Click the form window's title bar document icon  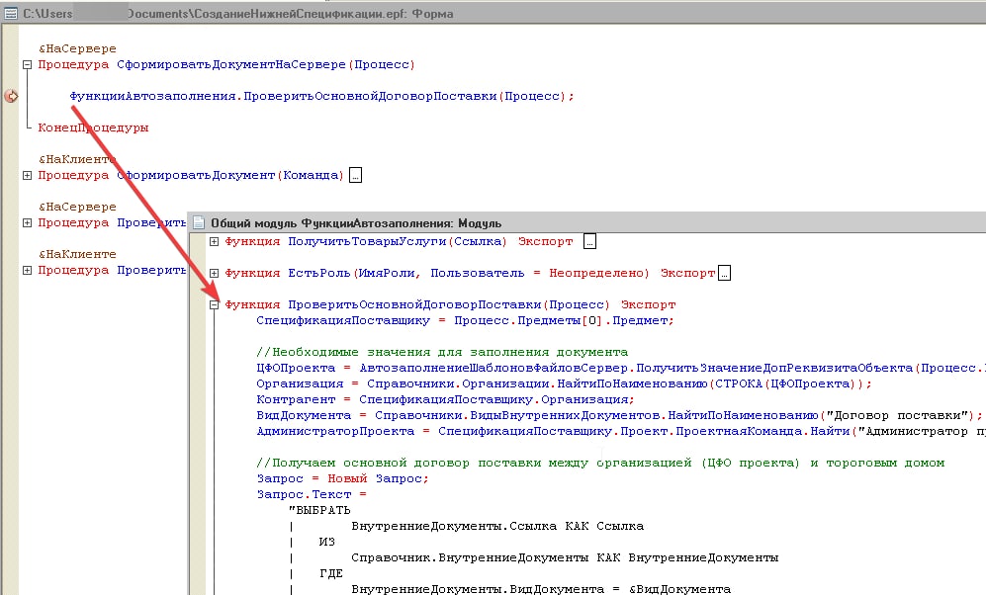click(x=11, y=15)
